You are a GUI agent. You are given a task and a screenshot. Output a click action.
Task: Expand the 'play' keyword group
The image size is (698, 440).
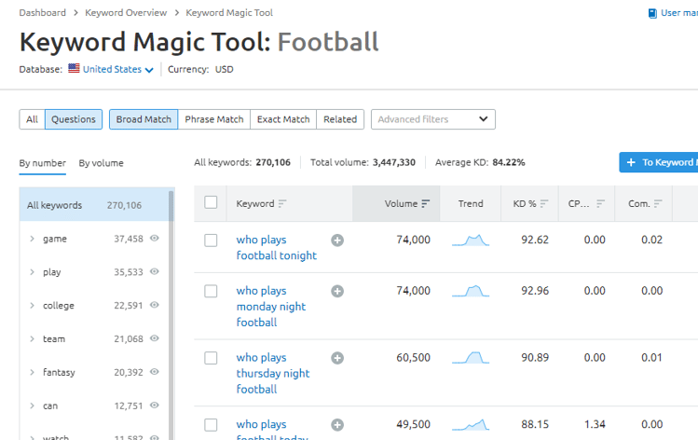32,272
